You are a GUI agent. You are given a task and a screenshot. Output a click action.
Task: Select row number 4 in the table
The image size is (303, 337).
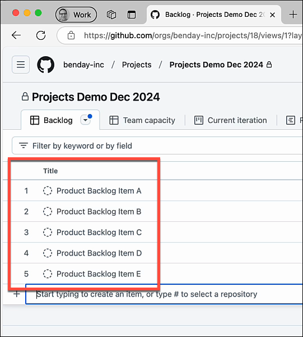click(x=26, y=253)
